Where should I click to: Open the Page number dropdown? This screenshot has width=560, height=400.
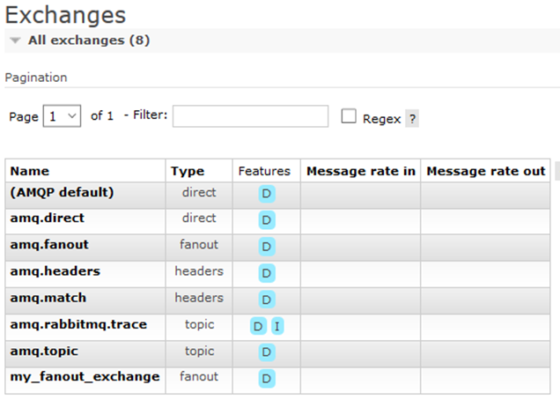click(62, 116)
